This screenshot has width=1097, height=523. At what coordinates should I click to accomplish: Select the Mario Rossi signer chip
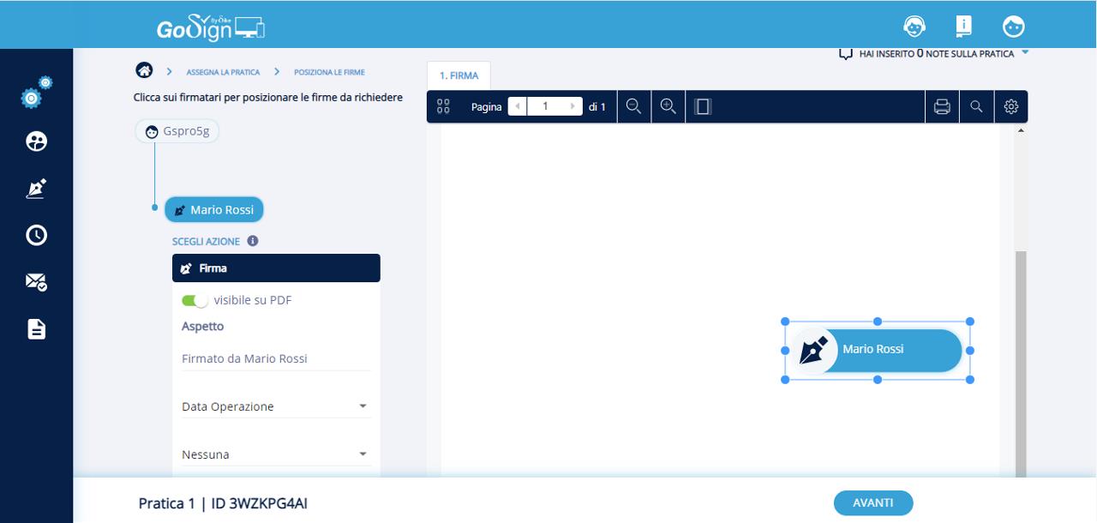point(214,209)
